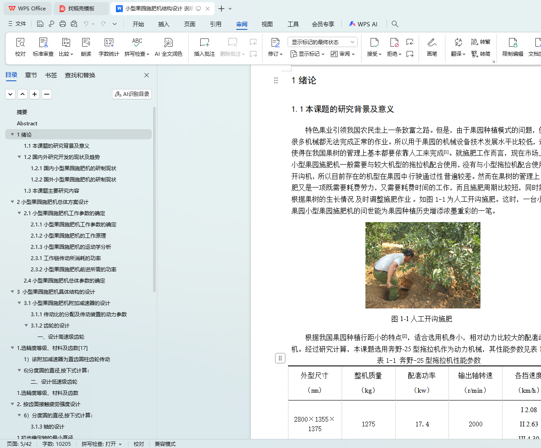
Task: Open the 页面 ribbon tab
Action: pyautogui.click(x=190, y=24)
